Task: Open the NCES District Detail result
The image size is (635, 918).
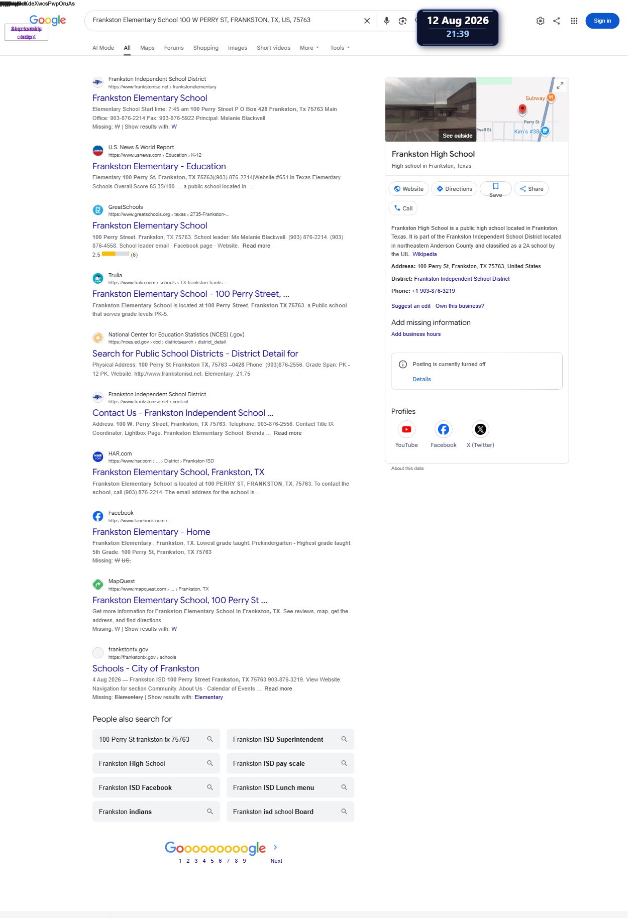Action: [x=195, y=354]
